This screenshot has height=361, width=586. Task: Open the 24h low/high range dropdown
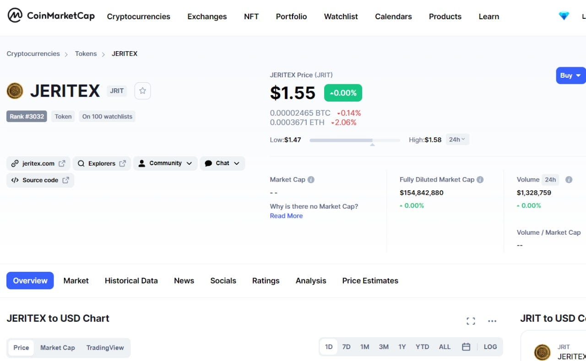pyautogui.click(x=457, y=140)
